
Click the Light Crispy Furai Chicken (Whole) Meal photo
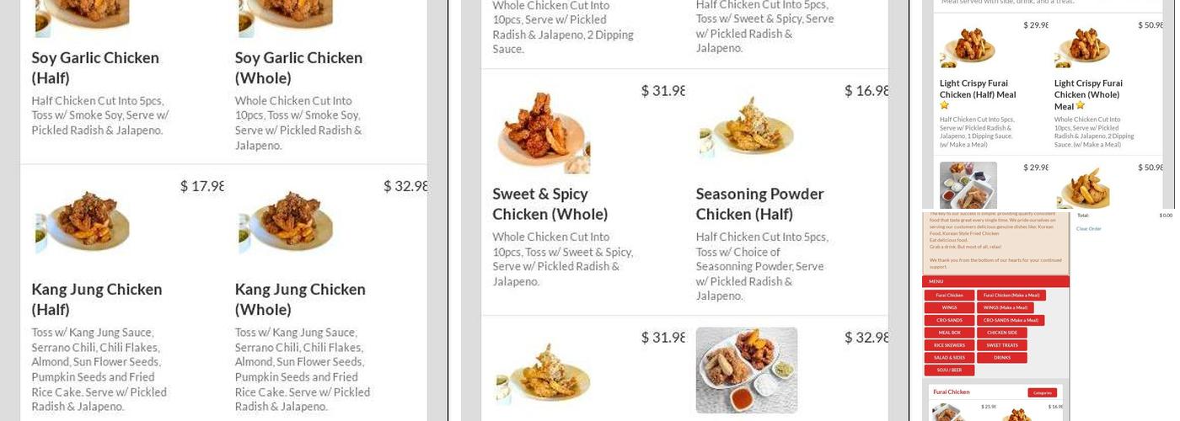tap(1082, 46)
